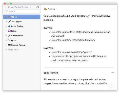
Task: Click the Base Palette heading
Action: click(x=51, y=73)
